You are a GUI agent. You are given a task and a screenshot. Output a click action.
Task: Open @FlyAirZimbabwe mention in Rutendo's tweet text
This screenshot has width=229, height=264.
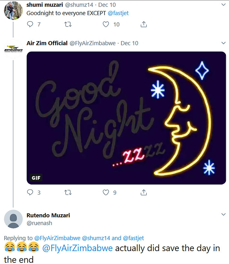[x=77, y=248]
